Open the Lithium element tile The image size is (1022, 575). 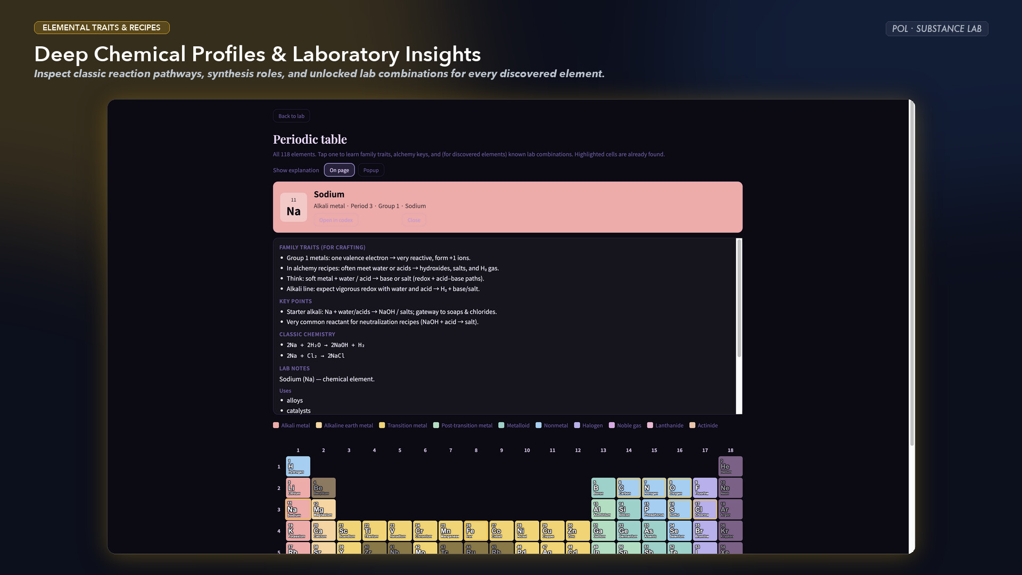[298, 488]
